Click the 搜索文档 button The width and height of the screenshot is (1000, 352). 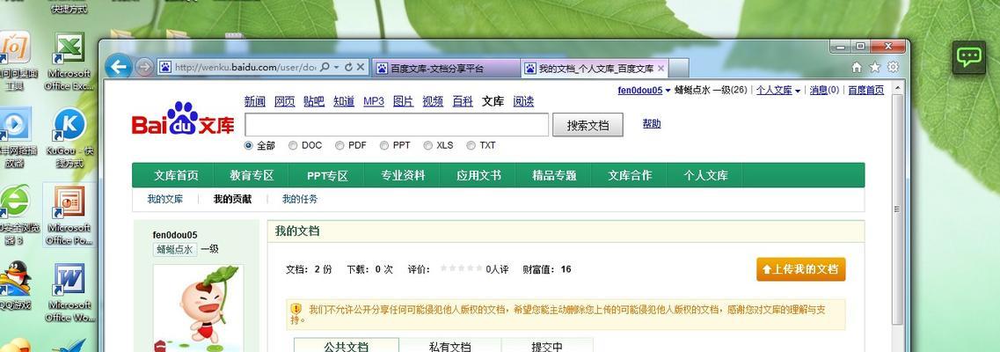point(588,125)
